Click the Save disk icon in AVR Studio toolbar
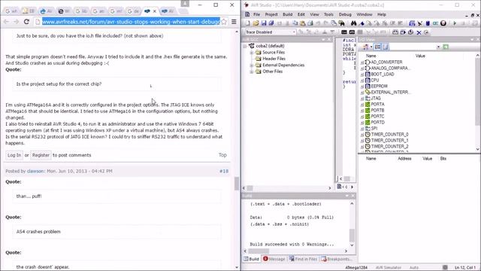 264,23
